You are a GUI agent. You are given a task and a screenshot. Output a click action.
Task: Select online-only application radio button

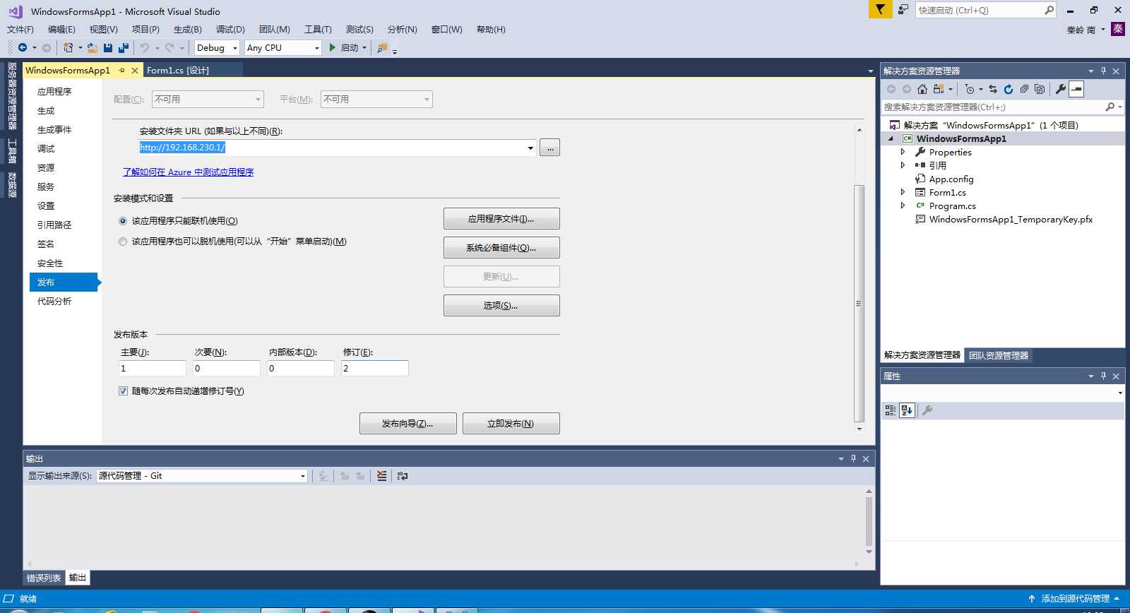[x=123, y=221]
